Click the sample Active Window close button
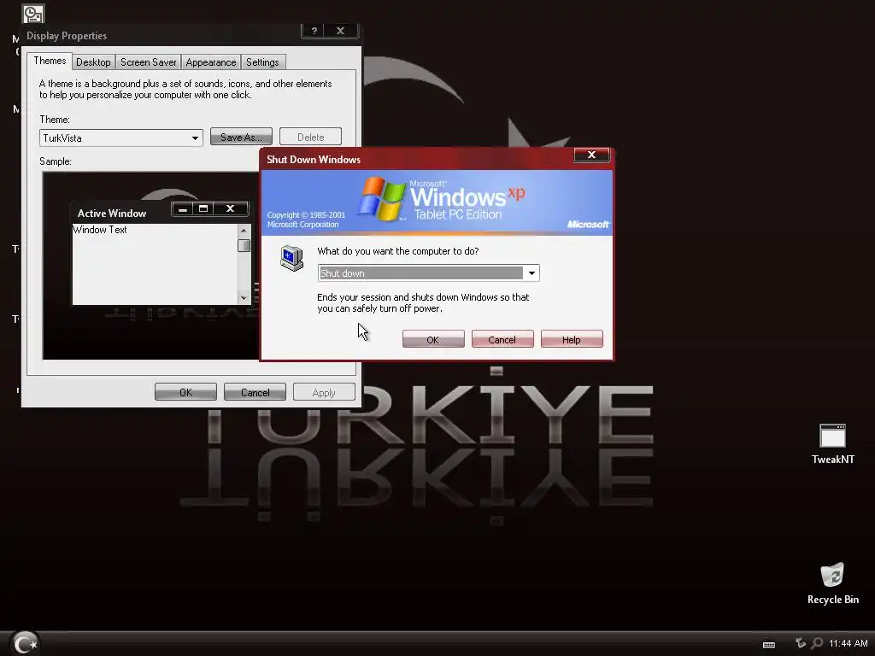Image resolution: width=875 pixels, height=656 pixels. tap(230, 208)
